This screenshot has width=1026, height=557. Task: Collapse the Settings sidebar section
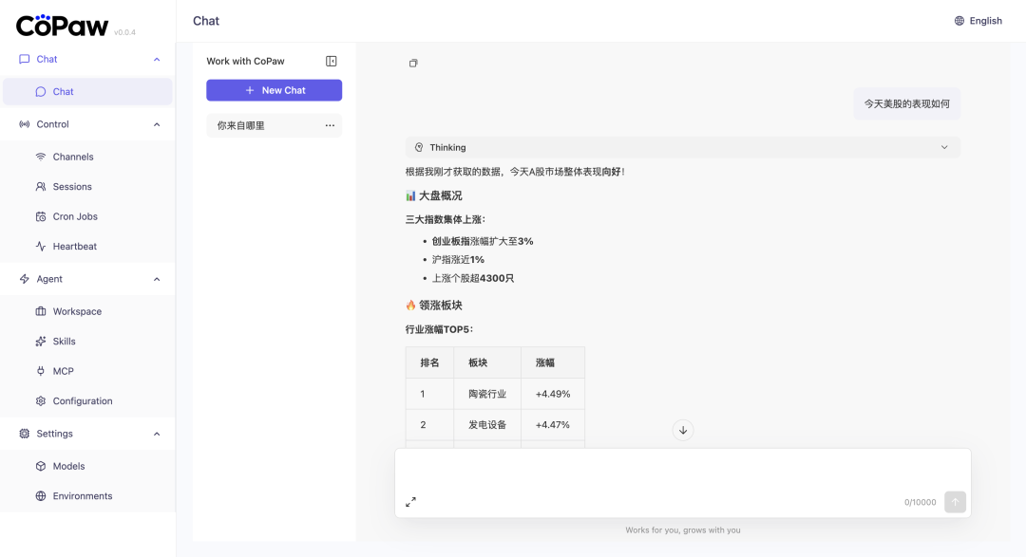coord(157,434)
